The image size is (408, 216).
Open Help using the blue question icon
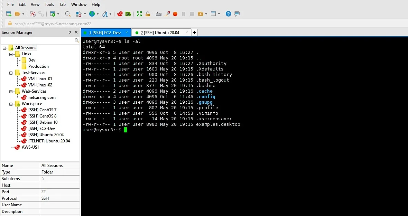(x=229, y=14)
